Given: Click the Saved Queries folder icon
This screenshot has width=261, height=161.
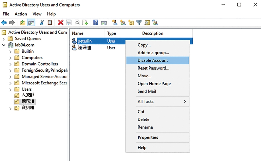Looking at the screenshot, I should point(10,39).
